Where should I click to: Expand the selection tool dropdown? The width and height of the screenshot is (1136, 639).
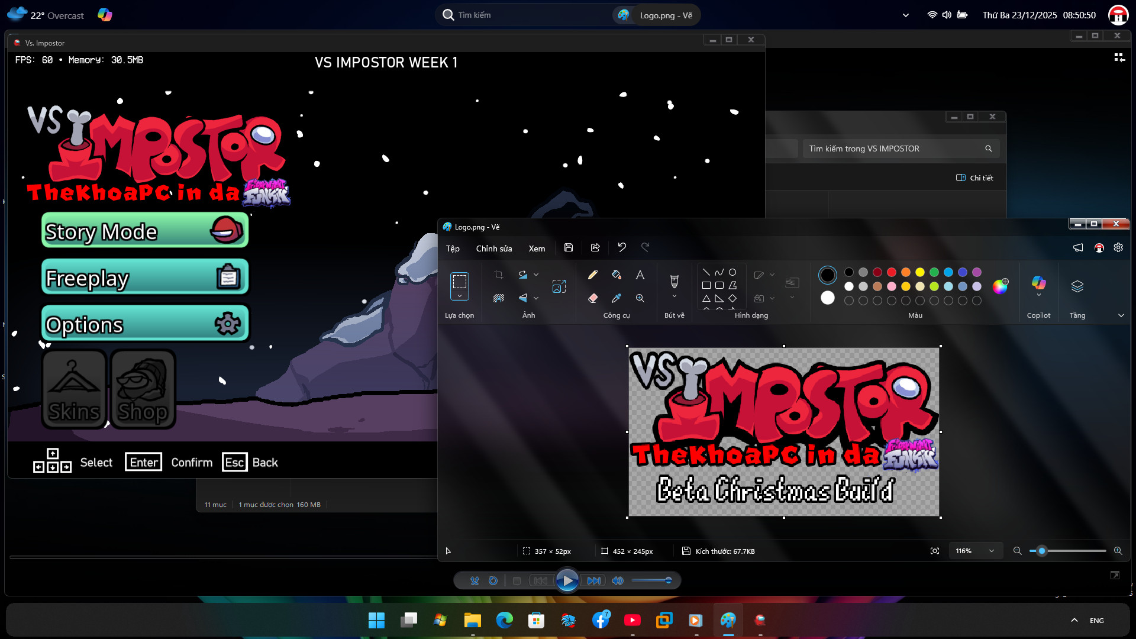click(460, 296)
